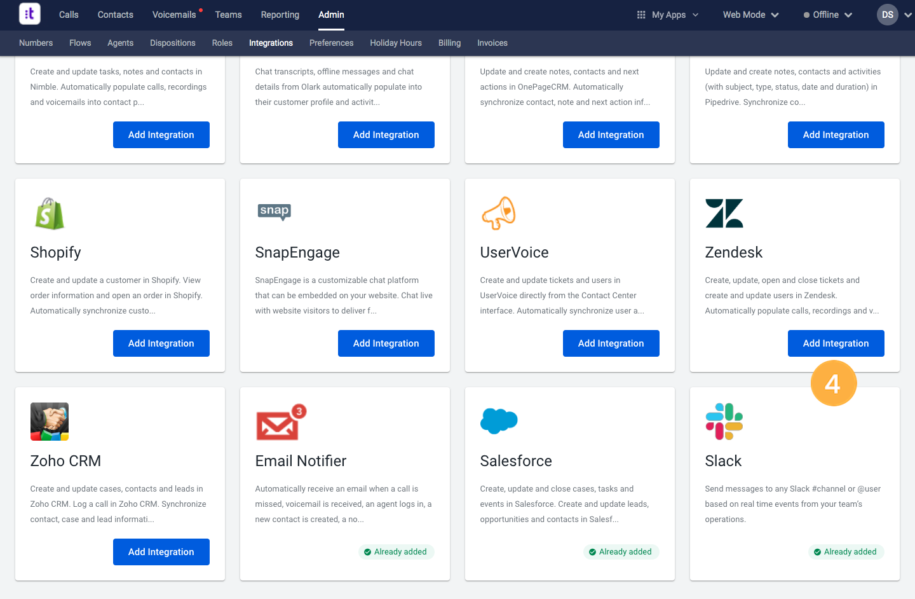
Task: Click the UserVoice megaphone icon
Action: coord(499,213)
